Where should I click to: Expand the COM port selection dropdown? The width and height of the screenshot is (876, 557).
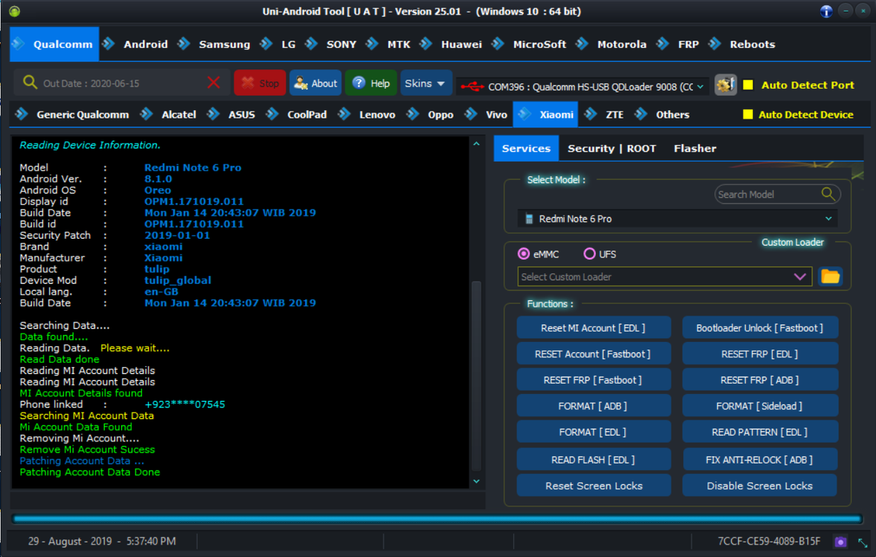tap(700, 87)
